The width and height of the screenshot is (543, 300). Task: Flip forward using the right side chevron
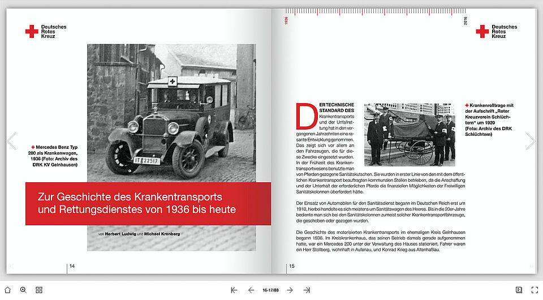pyautogui.click(x=530, y=141)
